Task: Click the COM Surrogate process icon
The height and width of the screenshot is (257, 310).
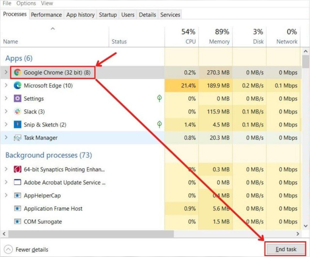Action: click(x=17, y=221)
